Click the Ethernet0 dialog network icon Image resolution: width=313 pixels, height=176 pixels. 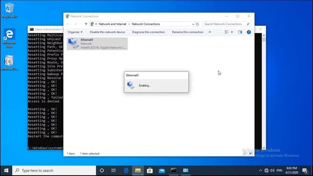point(131,85)
